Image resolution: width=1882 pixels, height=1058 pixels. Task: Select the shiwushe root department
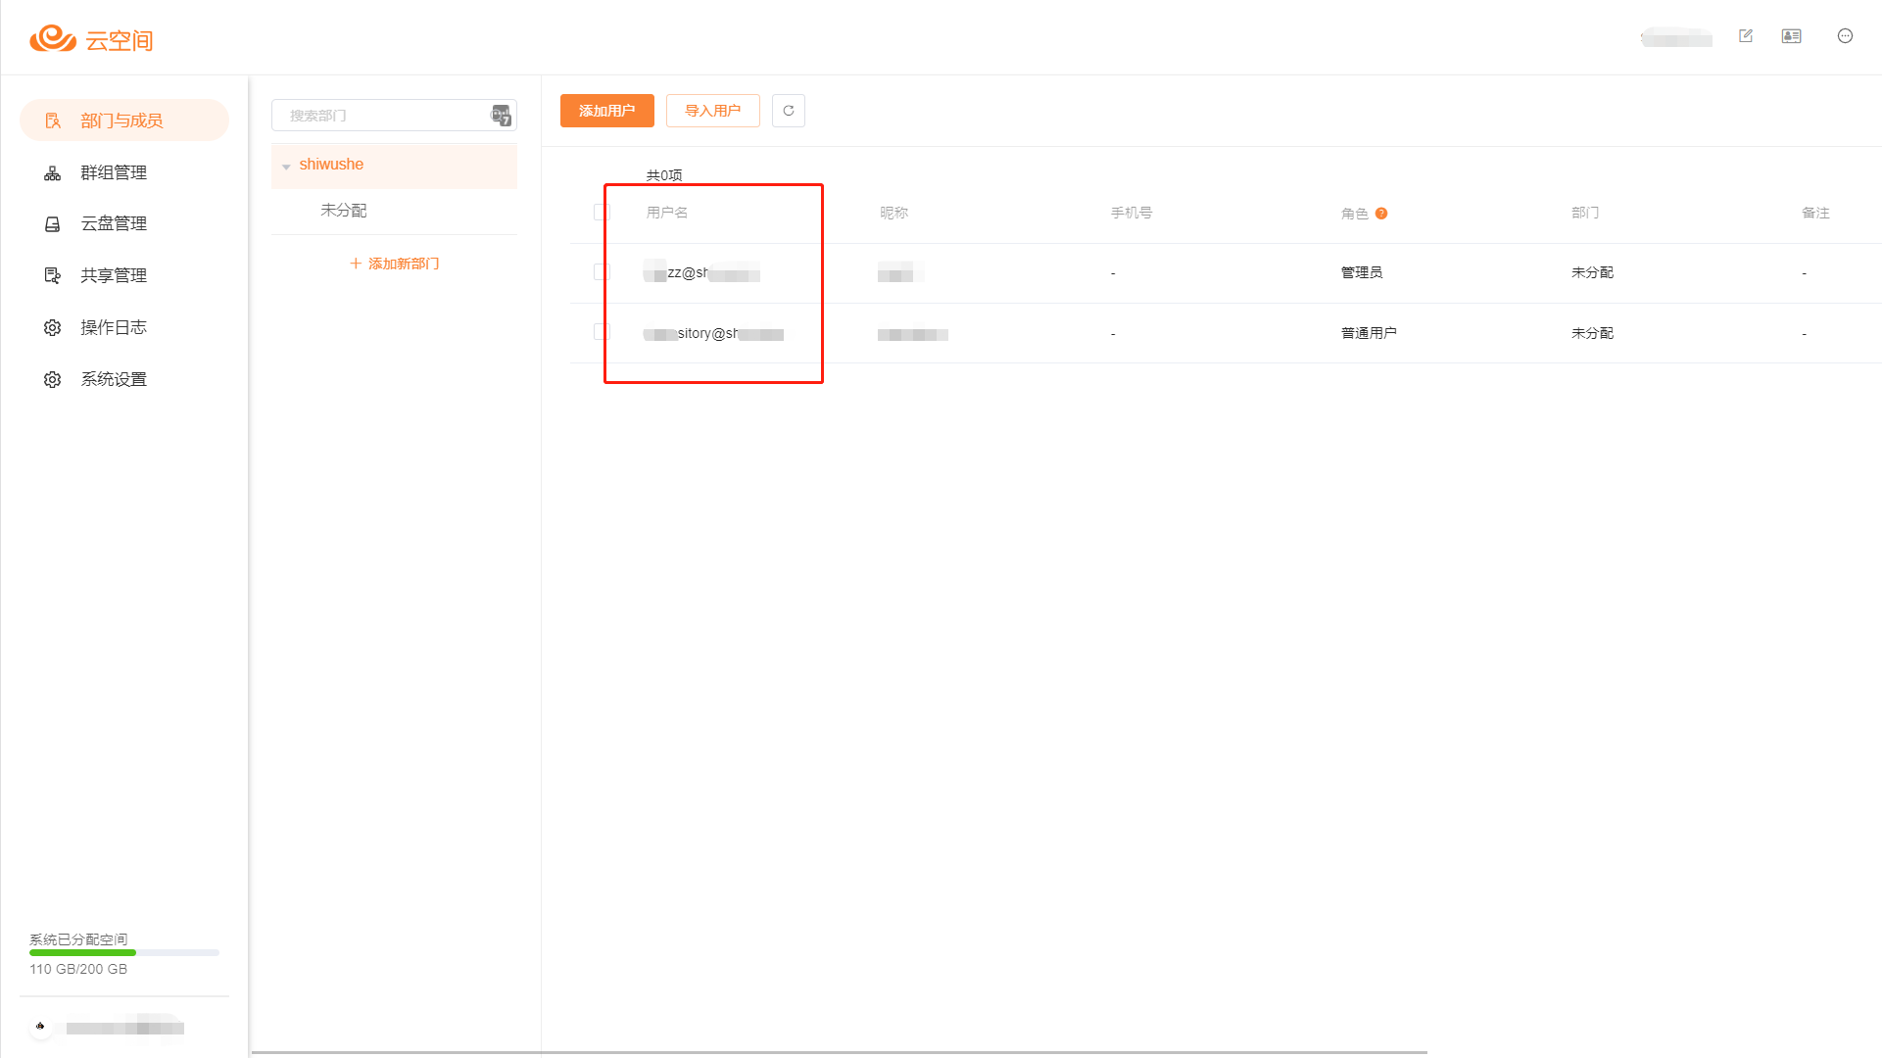(x=331, y=165)
